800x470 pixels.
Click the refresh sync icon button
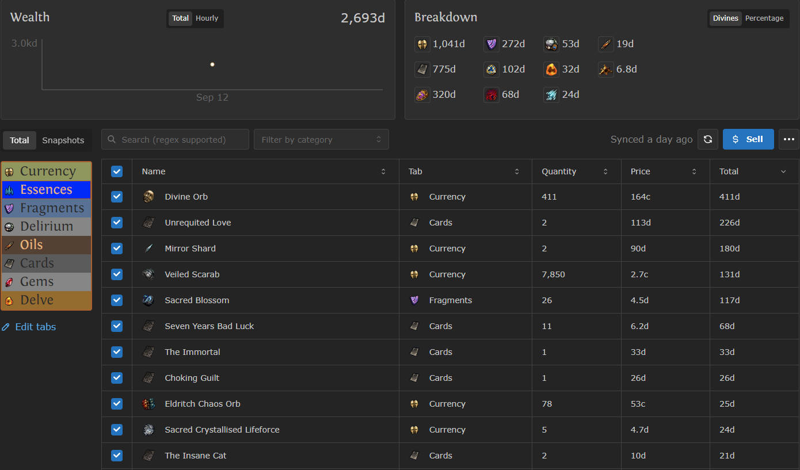(708, 139)
